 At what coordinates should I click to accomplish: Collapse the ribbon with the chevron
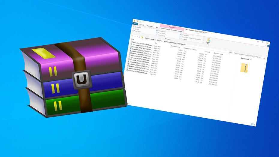pyautogui.click(x=266, y=46)
